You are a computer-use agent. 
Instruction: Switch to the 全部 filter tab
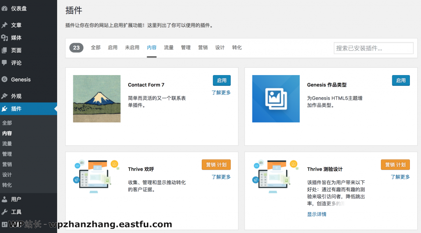click(95, 48)
